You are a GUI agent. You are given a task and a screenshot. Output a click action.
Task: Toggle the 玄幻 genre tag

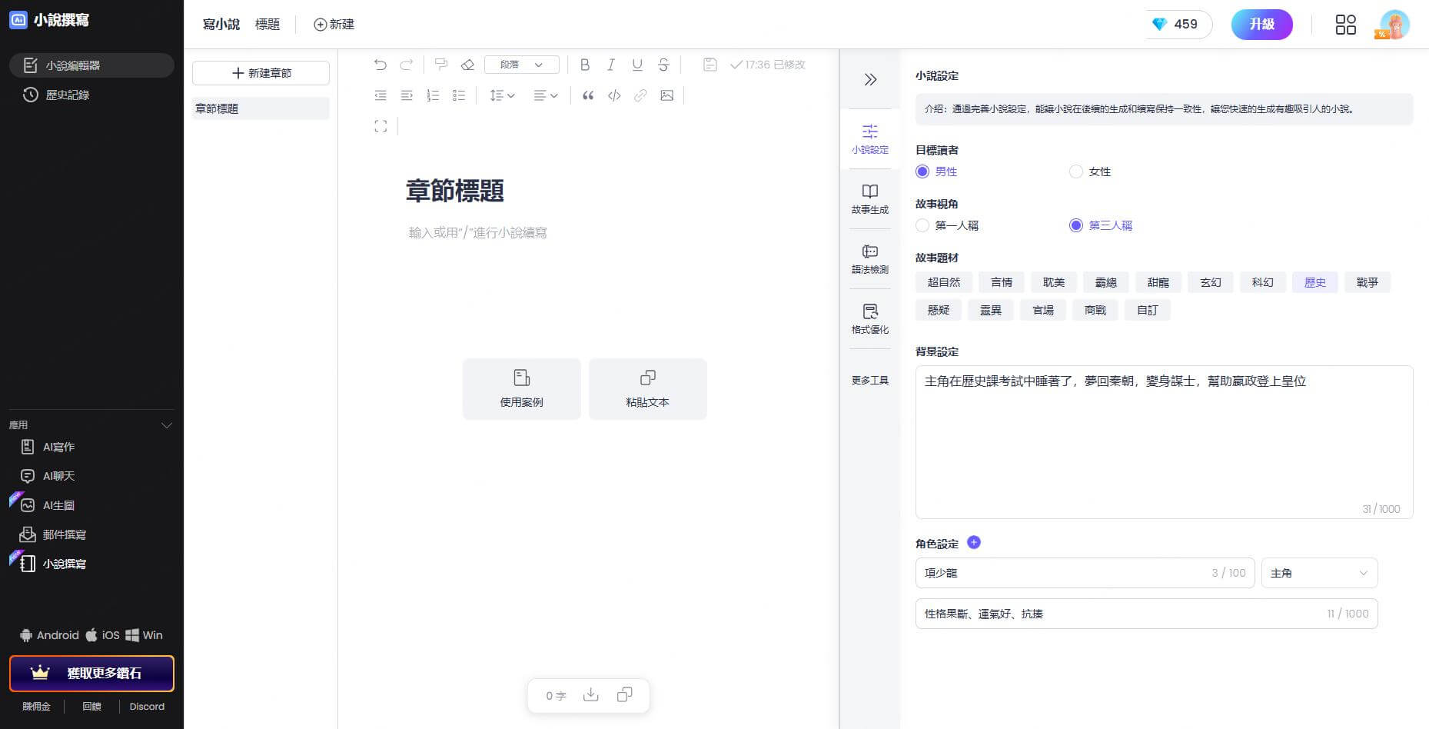pos(1211,282)
